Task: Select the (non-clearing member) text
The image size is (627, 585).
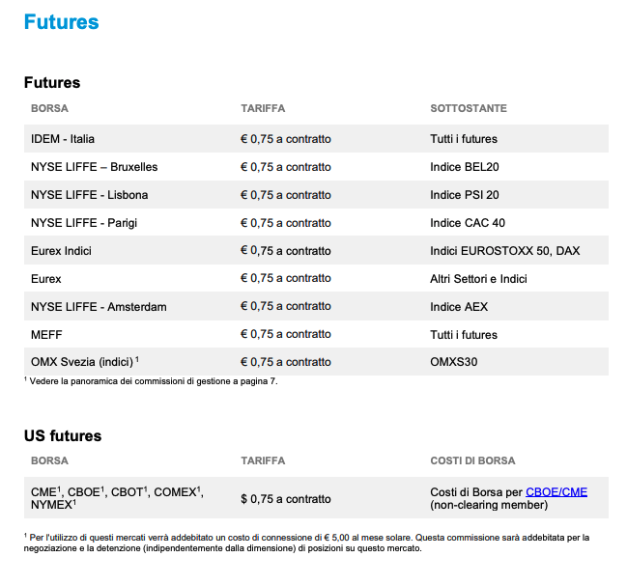Action: [489, 505]
